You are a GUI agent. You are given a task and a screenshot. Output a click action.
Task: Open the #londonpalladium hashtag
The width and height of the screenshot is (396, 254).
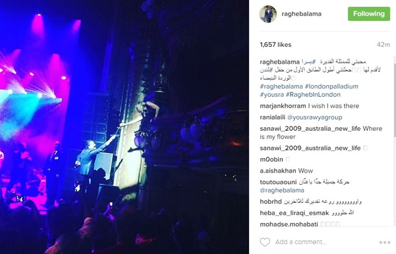[x=332, y=86]
